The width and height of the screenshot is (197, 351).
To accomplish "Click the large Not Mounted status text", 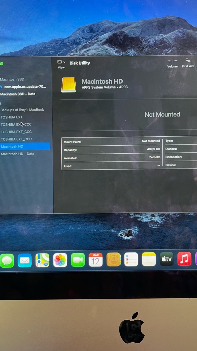I will point(162,115).
